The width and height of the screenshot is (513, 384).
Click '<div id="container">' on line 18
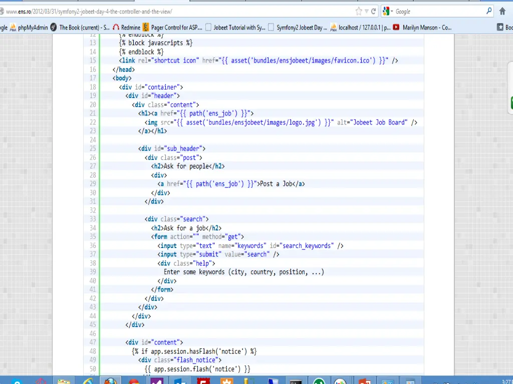(151, 87)
